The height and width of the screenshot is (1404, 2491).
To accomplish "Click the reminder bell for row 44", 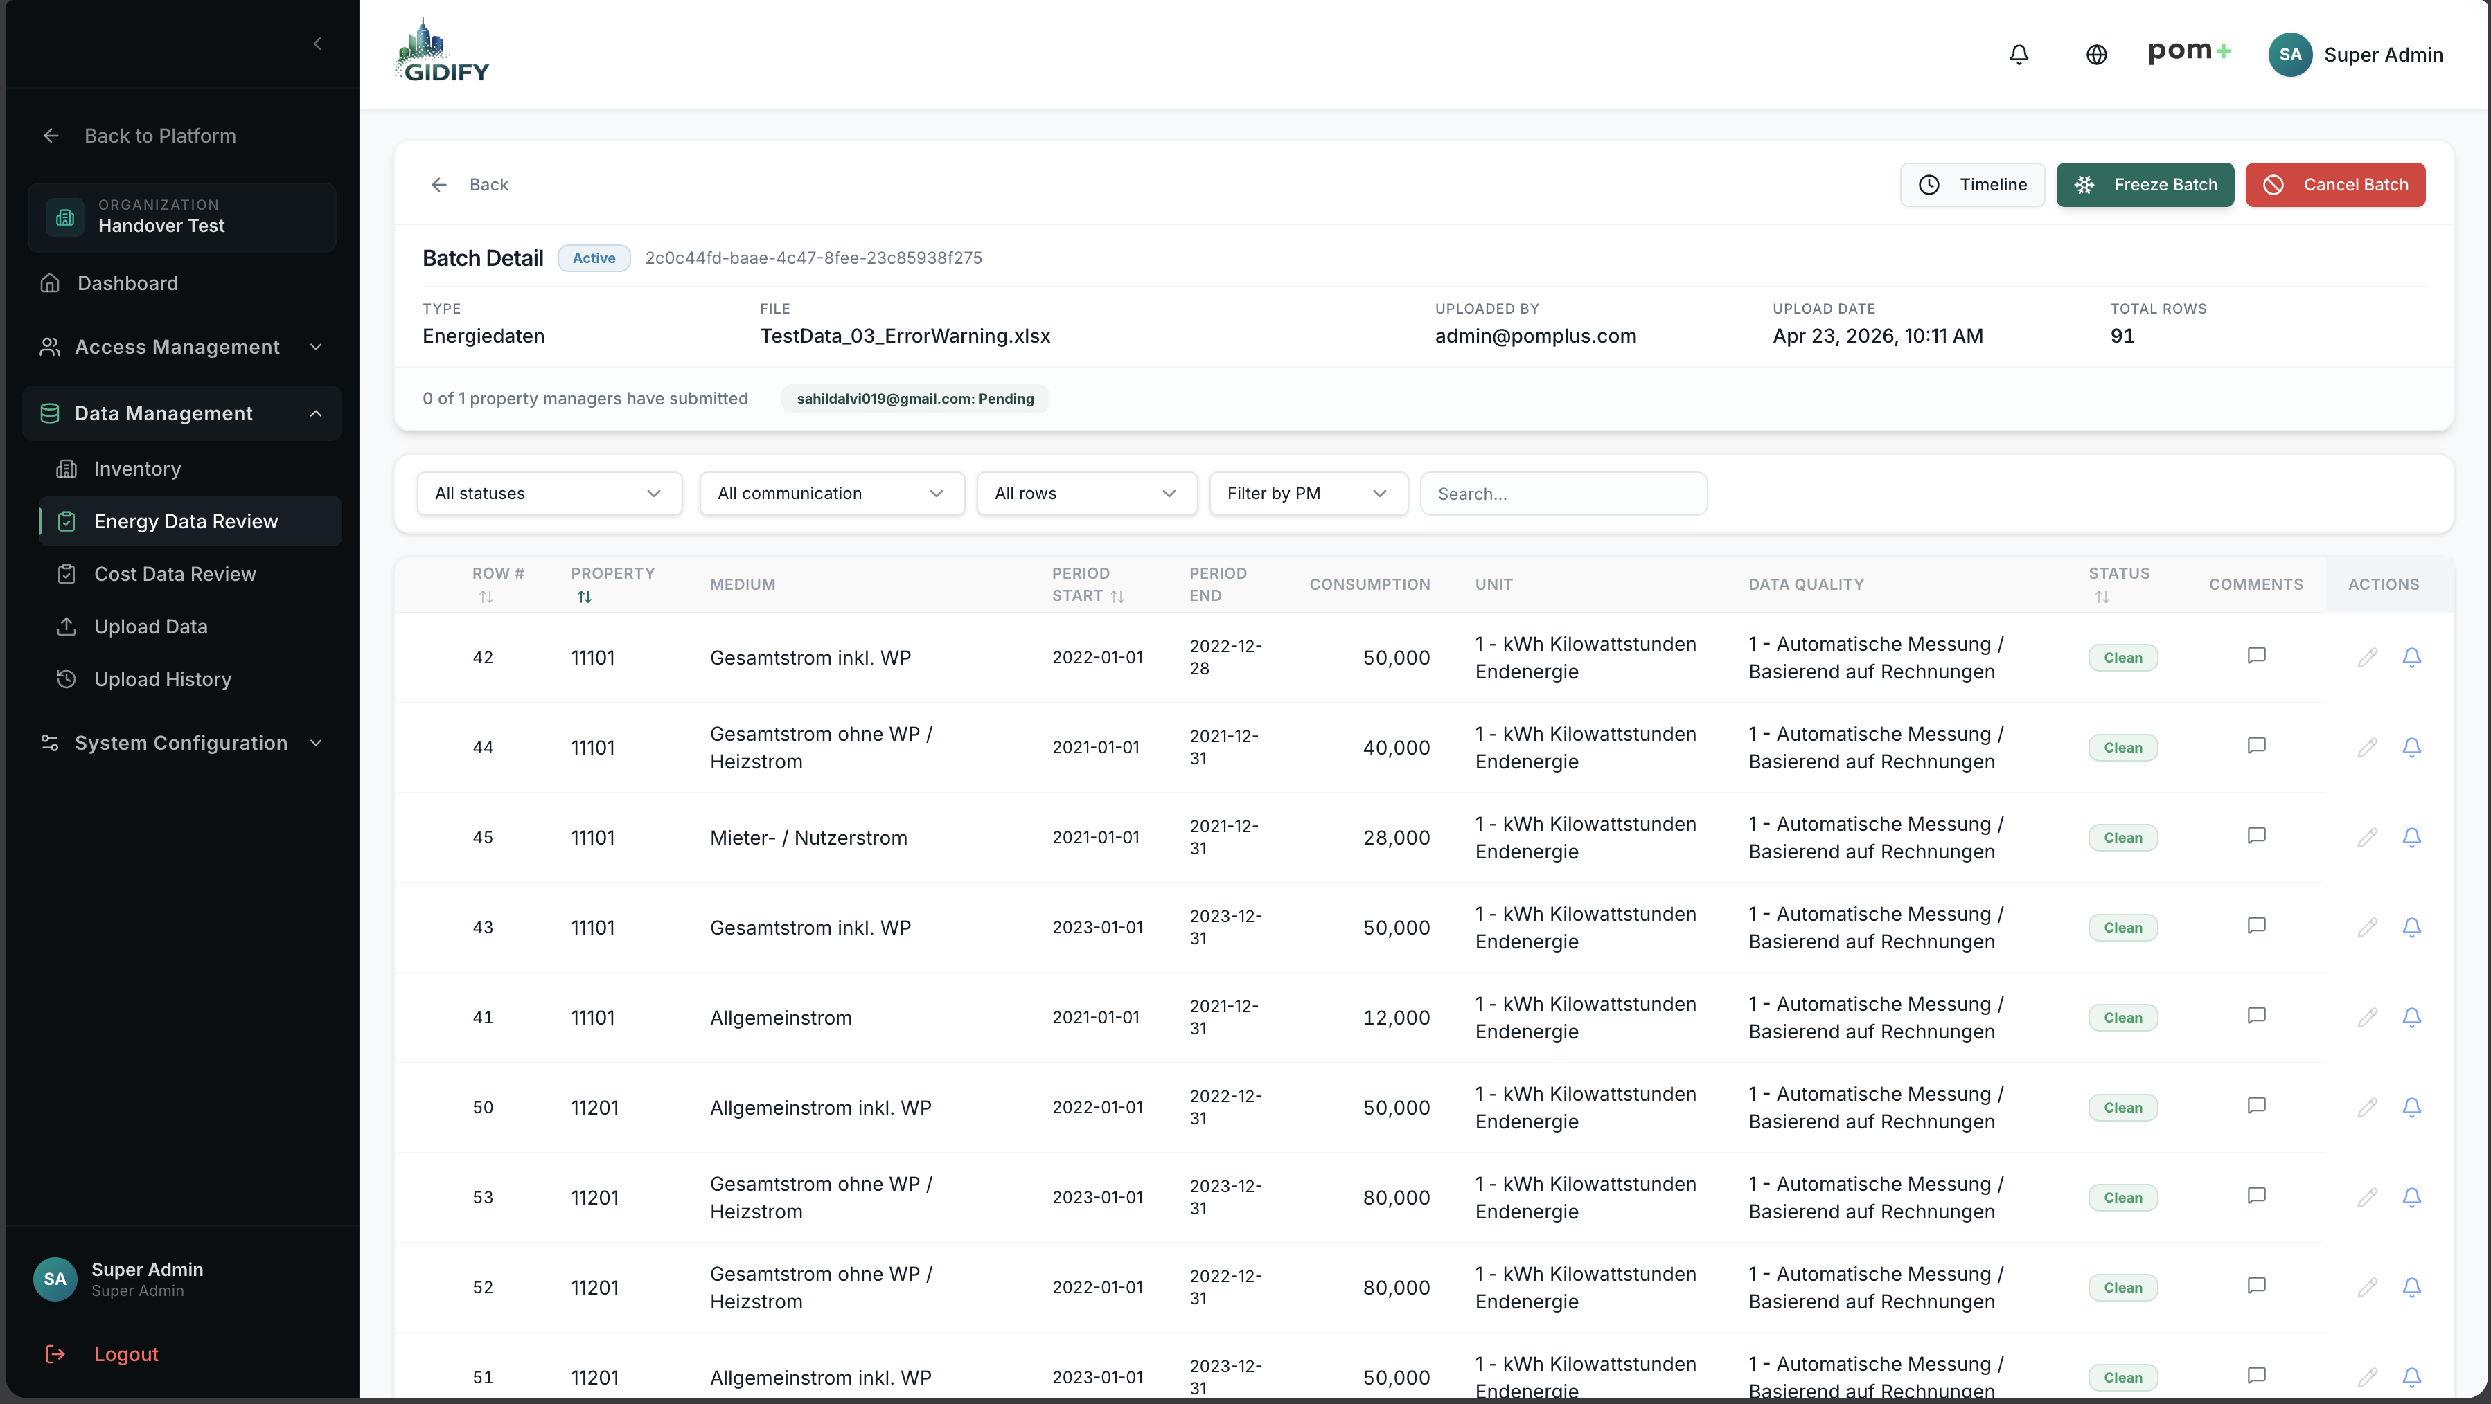I will [x=2412, y=748].
